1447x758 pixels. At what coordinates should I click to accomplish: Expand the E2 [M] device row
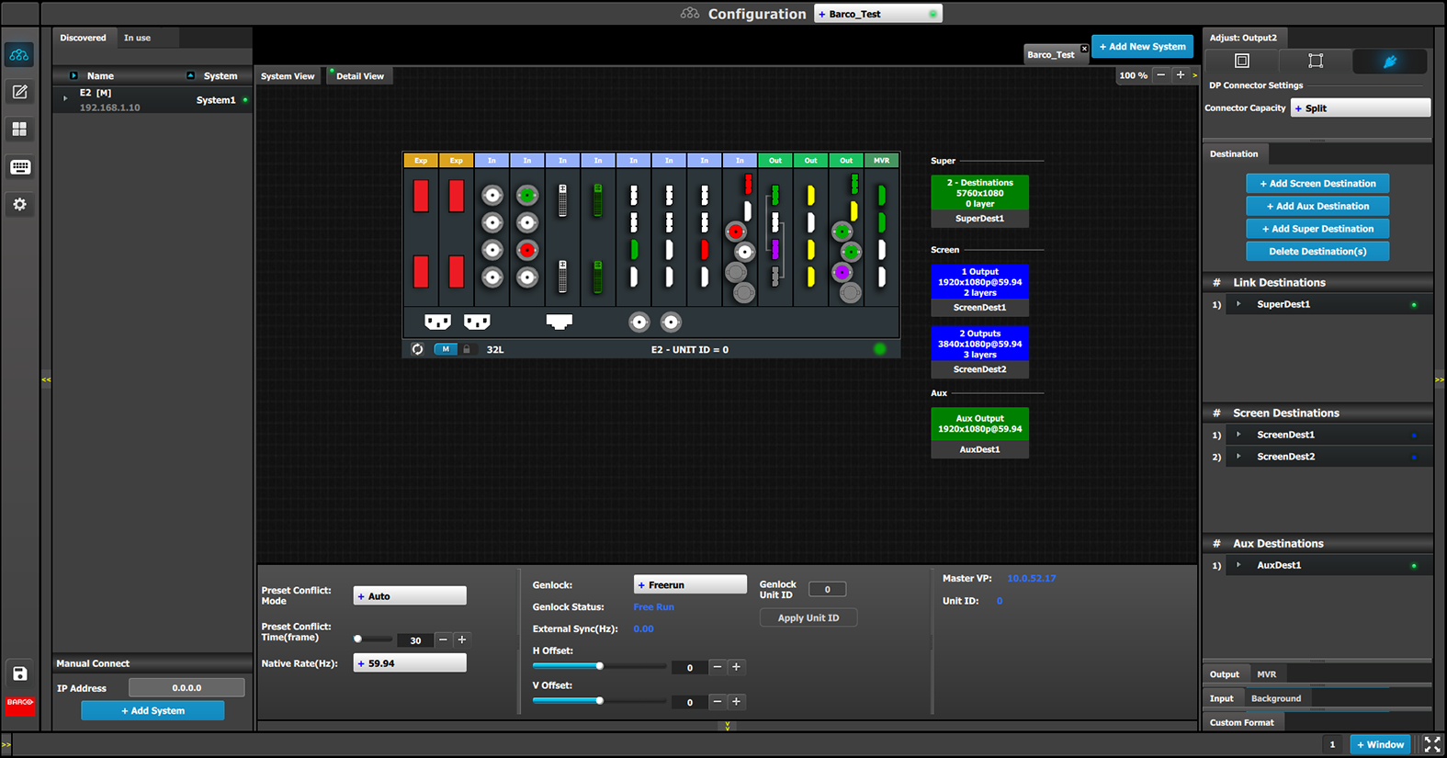coord(64,97)
